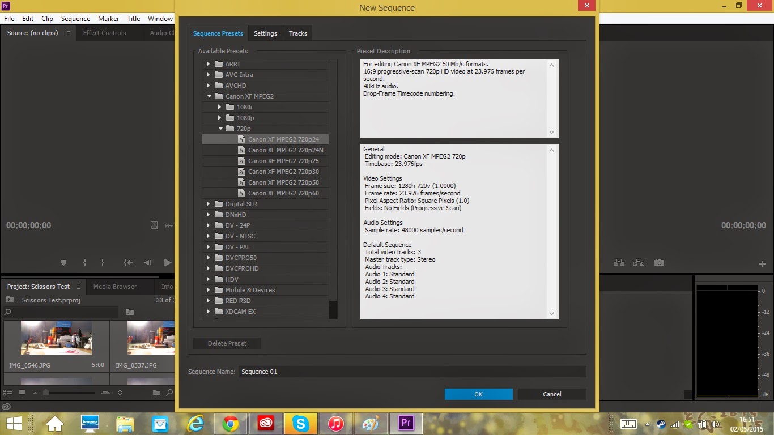Click Cancel in New Sequence dialog
The height and width of the screenshot is (435, 774).
coord(552,394)
